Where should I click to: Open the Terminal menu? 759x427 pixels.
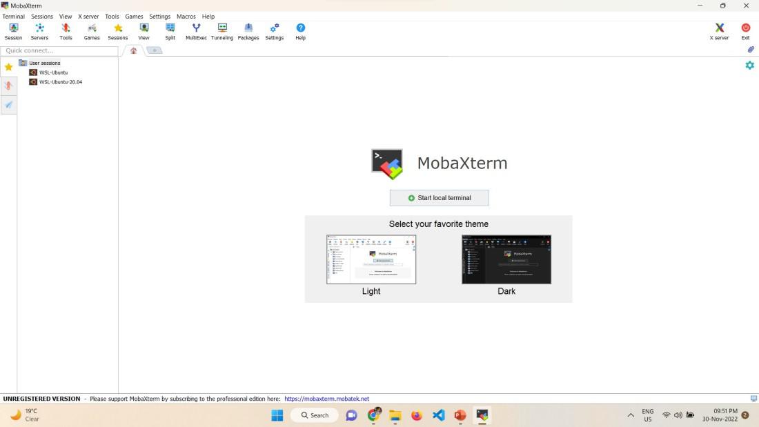click(14, 17)
